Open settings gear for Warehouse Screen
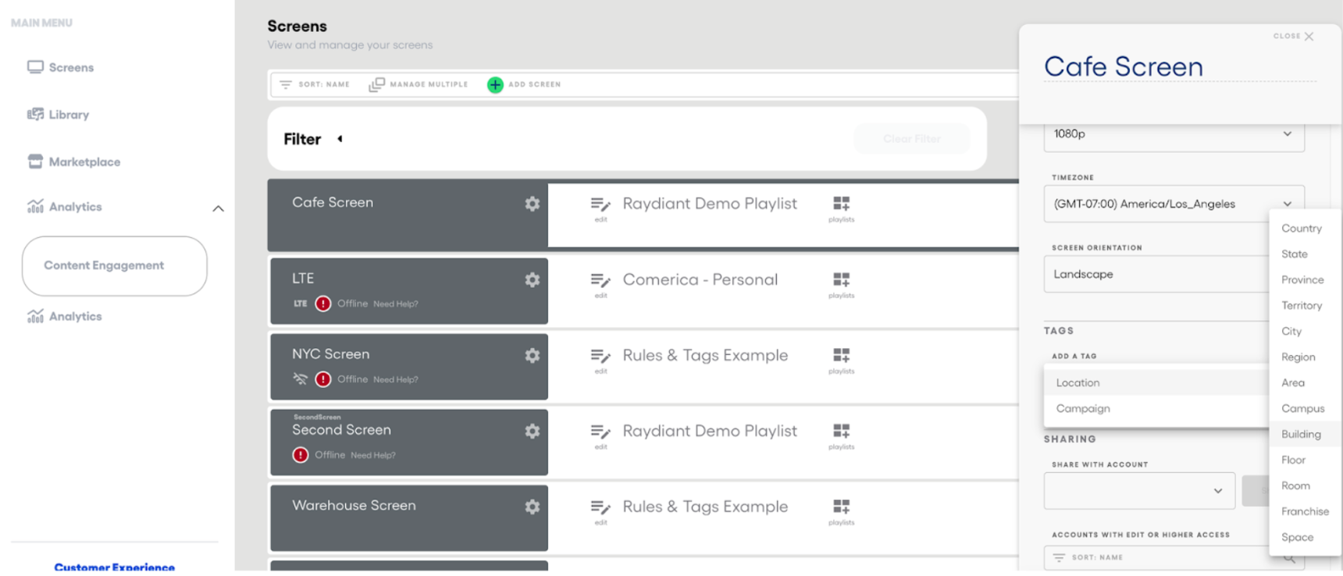The image size is (1343, 576). click(533, 507)
